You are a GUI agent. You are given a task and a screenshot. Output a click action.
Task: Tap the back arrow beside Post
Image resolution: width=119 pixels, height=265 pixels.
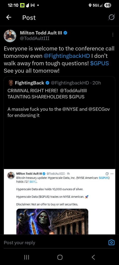[9, 17]
